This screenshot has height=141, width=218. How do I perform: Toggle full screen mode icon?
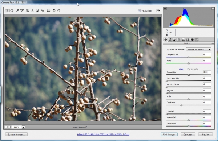click(158, 11)
